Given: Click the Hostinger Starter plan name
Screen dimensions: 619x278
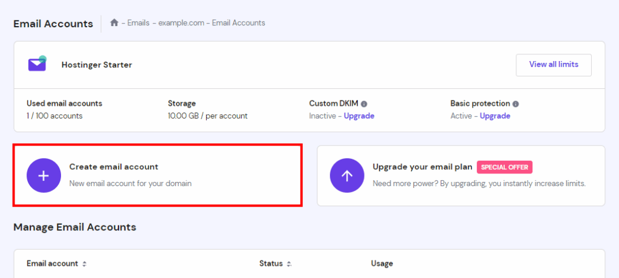Looking at the screenshot, I should pyautogui.click(x=97, y=65).
